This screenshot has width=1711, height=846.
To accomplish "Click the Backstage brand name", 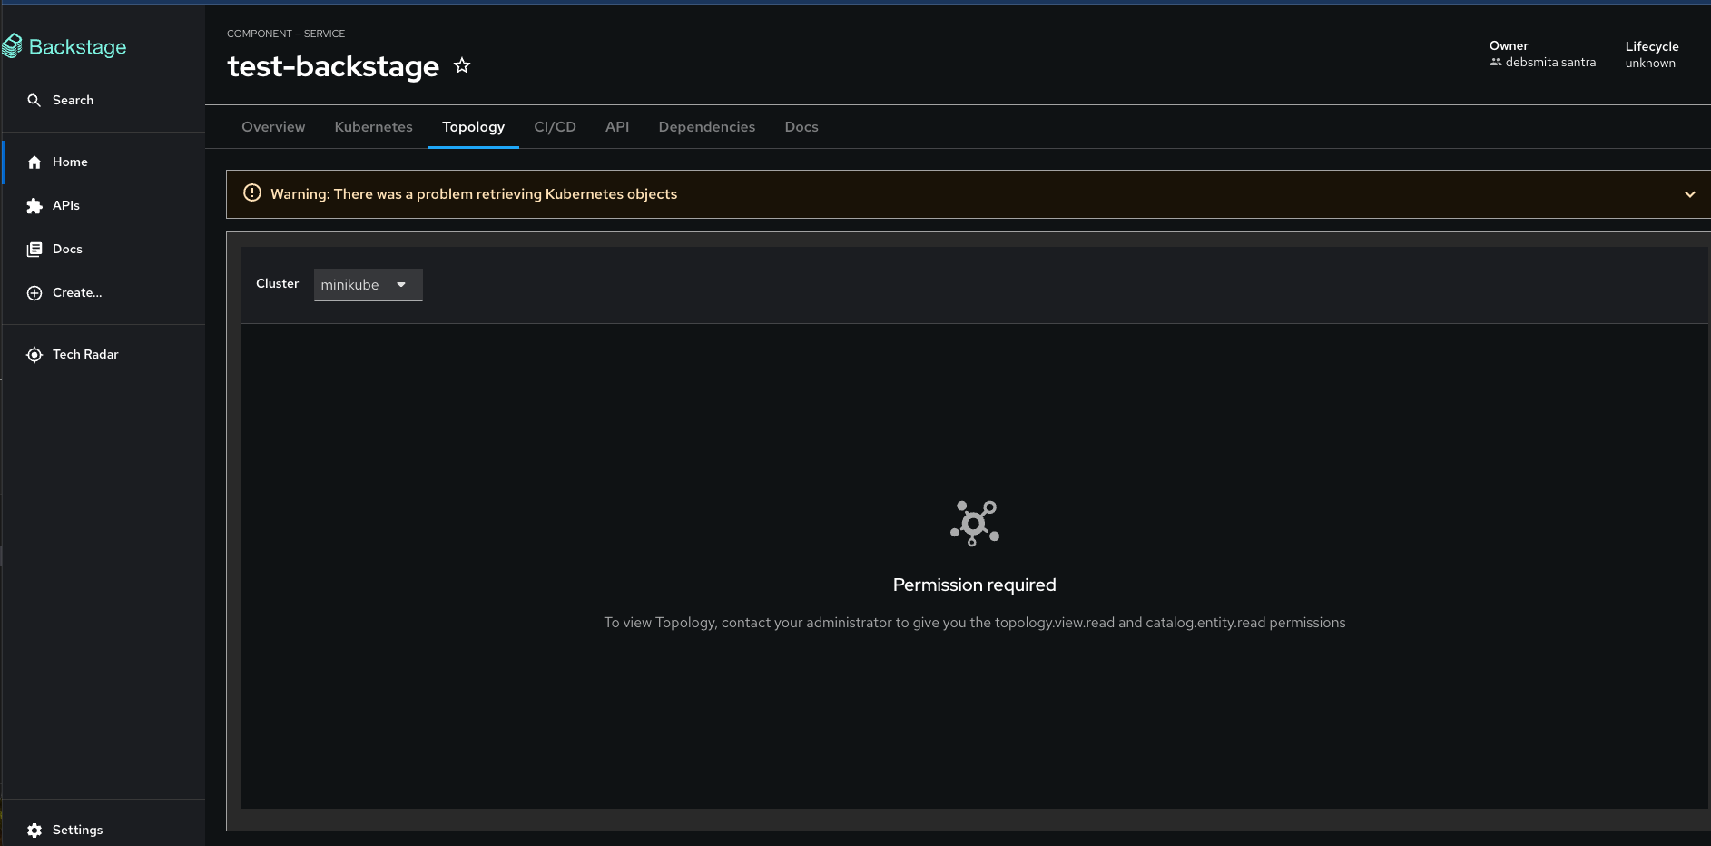I will 78,47.
